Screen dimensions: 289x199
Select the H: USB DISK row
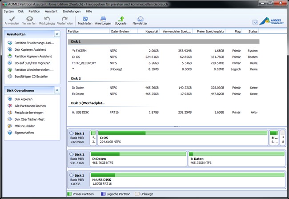164,112
